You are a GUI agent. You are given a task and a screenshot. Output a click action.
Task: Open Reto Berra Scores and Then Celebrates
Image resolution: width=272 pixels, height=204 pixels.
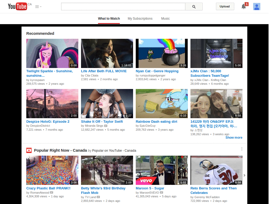(214, 190)
